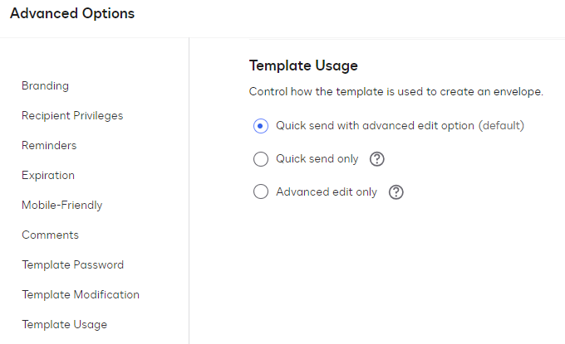Open help icon next to Quick send only
This screenshot has width=565, height=344.
click(377, 159)
